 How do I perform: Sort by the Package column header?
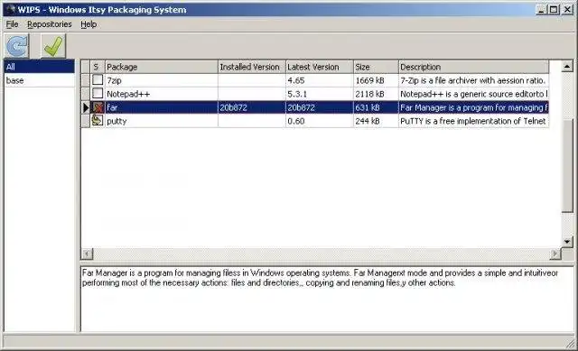pos(162,67)
